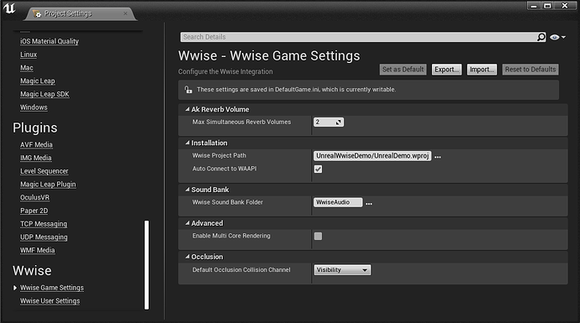Select Wwise User Settings in sidebar
Screen dimensions: 580x323
pyautogui.click(x=50, y=301)
